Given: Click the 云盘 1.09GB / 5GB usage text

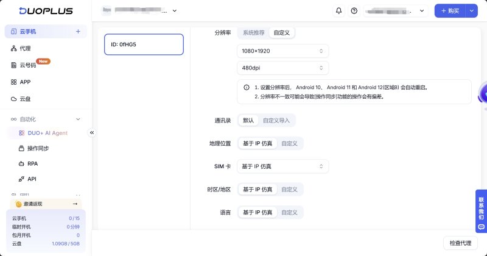Looking at the screenshot, I should (x=66, y=244).
